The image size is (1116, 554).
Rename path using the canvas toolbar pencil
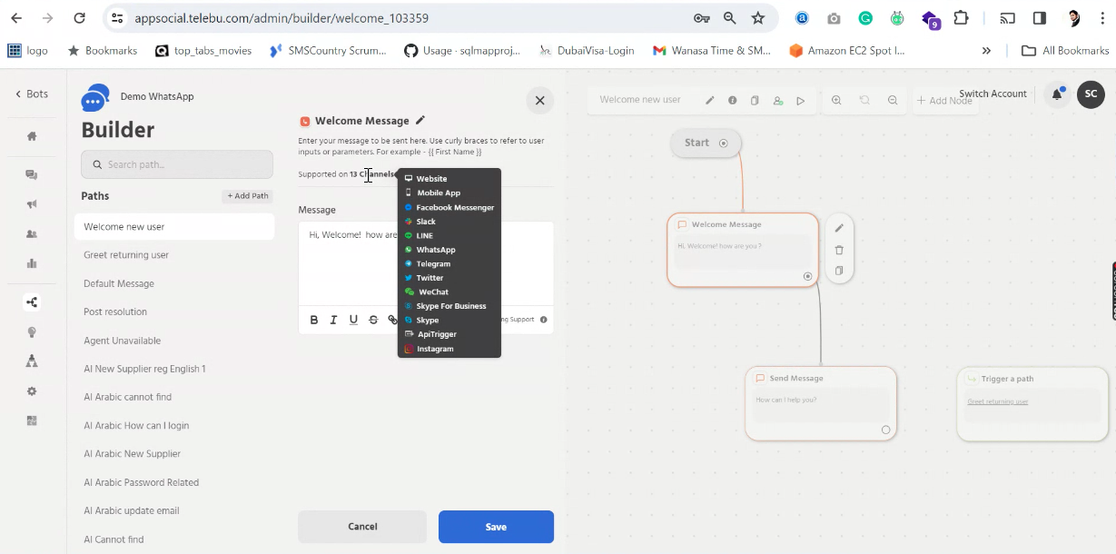(710, 101)
